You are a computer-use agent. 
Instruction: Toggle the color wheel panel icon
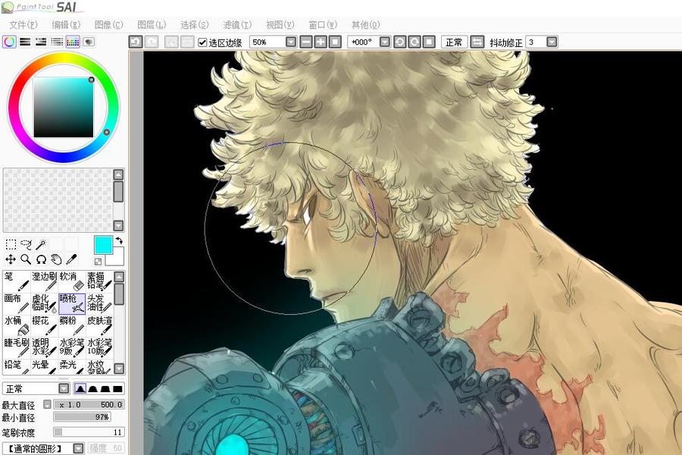(x=9, y=42)
